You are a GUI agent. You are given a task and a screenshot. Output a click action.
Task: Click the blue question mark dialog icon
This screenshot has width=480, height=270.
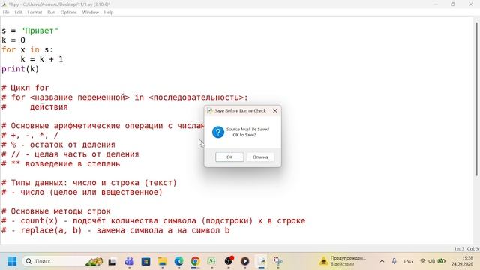point(218,132)
